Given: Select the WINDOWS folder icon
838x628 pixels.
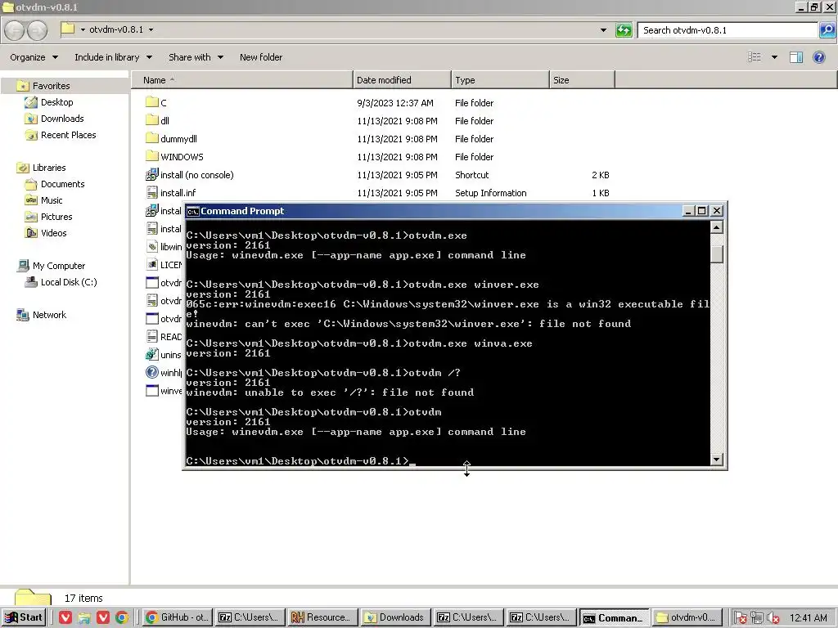Looking at the screenshot, I should point(151,156).
